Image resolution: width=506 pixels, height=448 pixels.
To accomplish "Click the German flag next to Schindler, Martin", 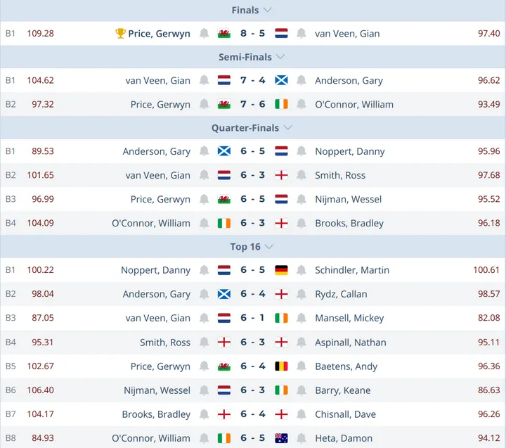I will (282, 271).
